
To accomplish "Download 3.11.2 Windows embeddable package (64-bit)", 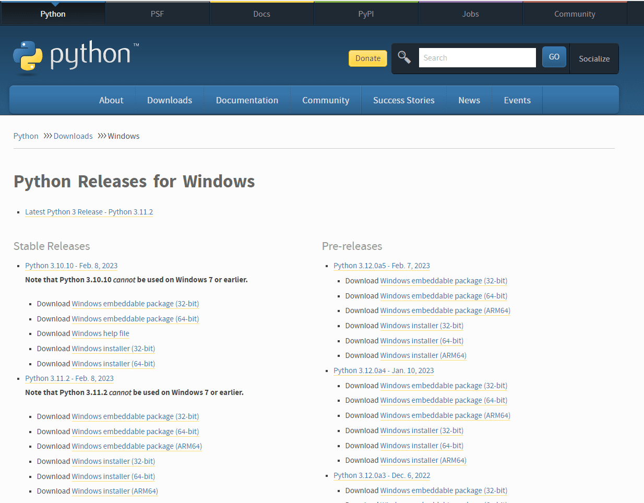I will (135, 432).
